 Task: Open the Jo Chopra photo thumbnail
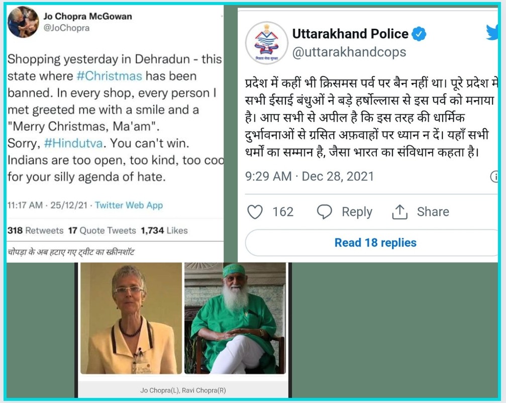pyautogui.click(x=131, y=318)
